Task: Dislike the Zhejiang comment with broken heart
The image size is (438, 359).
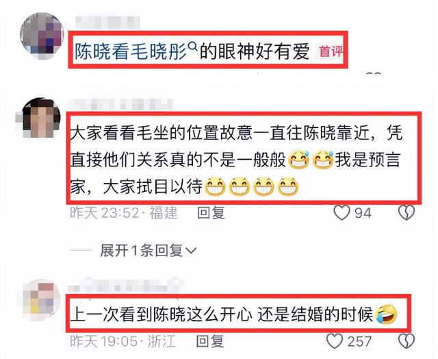Action: coord(407,341)
